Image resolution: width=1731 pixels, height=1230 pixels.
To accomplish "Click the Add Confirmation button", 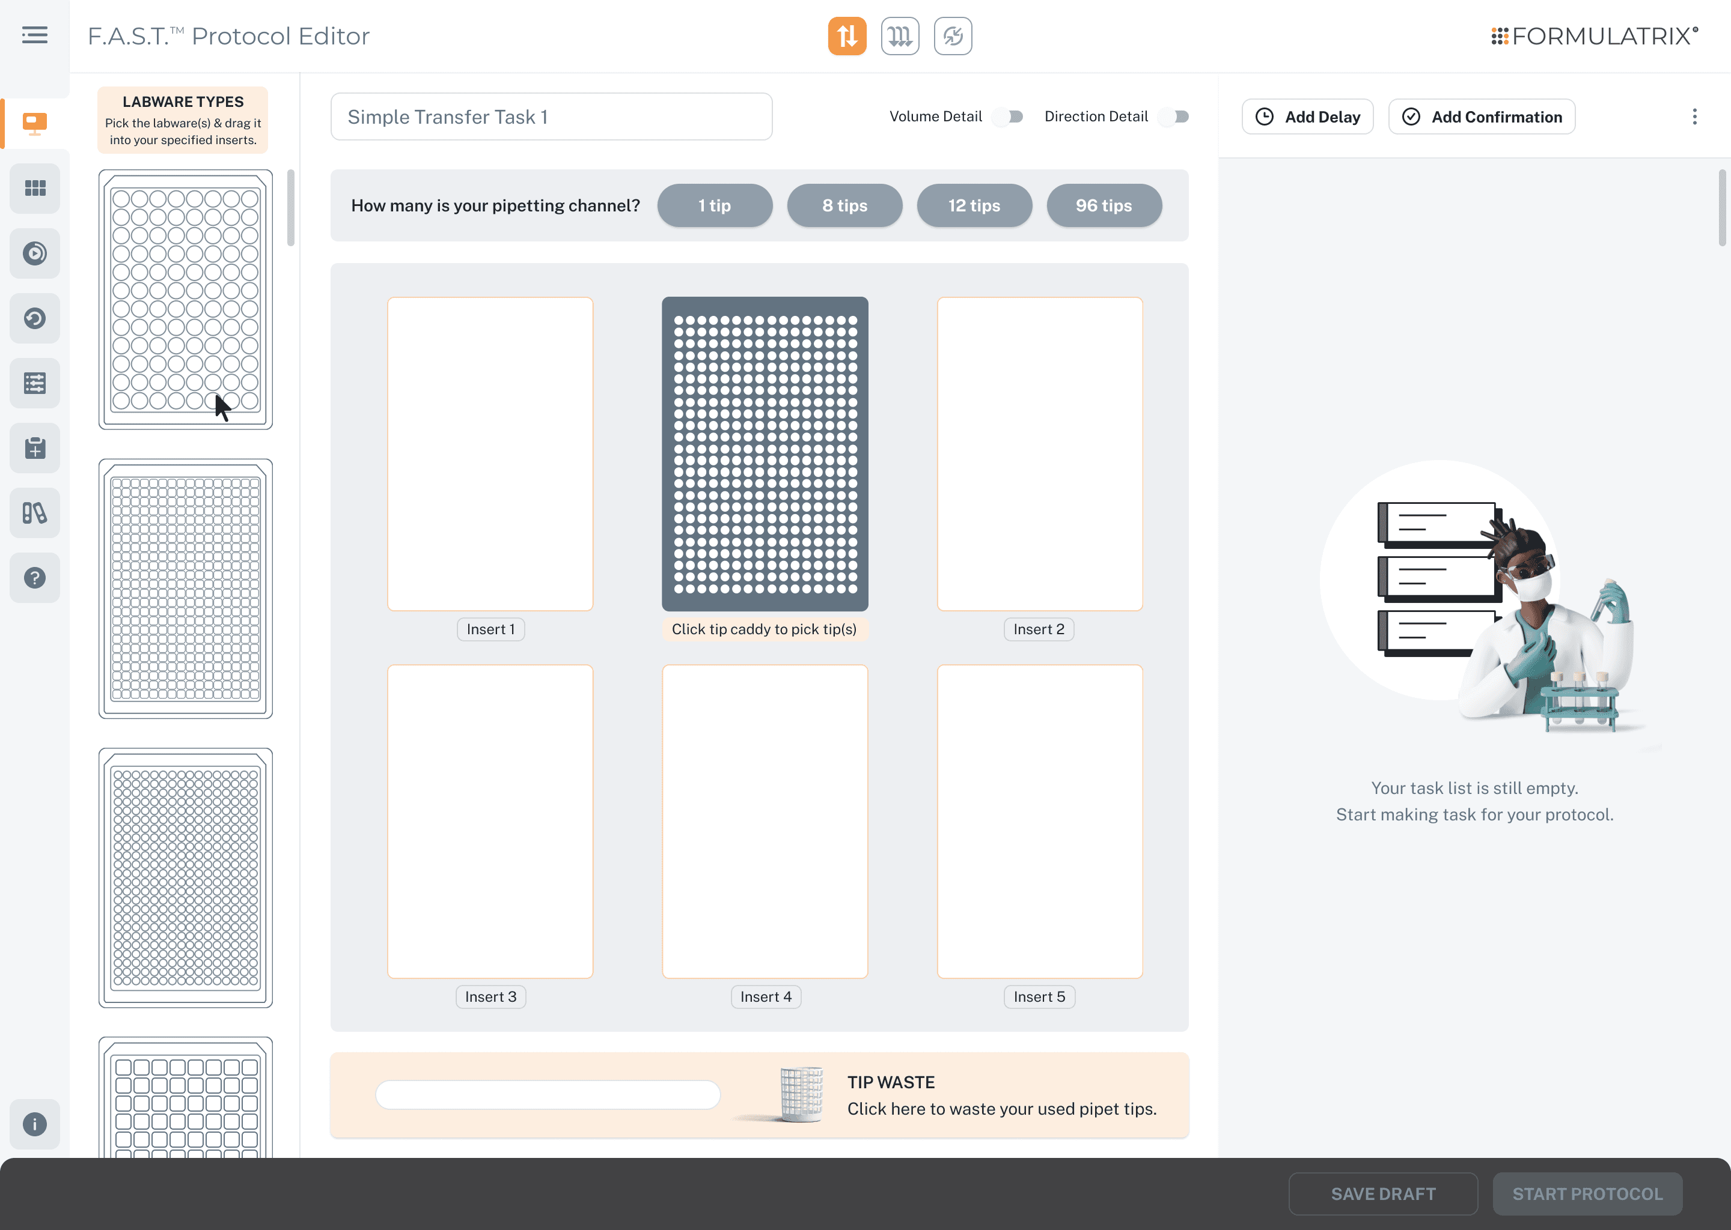I will tap(1482, 117).
